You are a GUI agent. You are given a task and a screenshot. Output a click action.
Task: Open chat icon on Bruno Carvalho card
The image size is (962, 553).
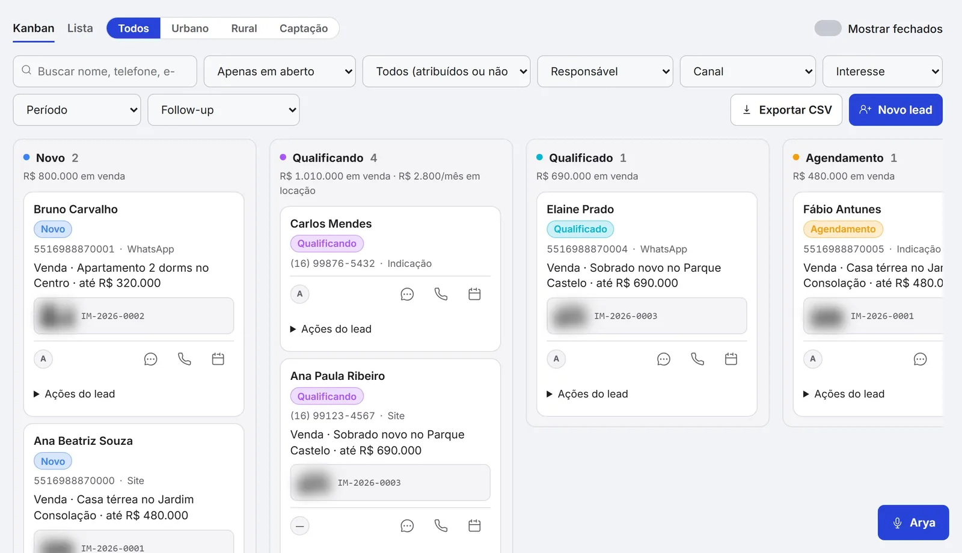click(150, 359)
